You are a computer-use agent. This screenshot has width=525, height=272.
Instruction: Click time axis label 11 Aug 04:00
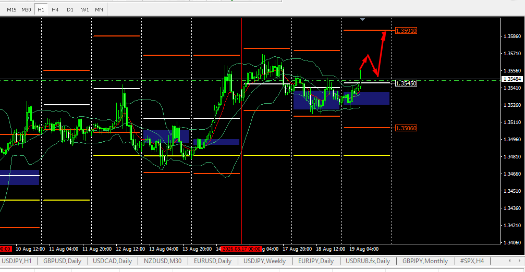64,249
